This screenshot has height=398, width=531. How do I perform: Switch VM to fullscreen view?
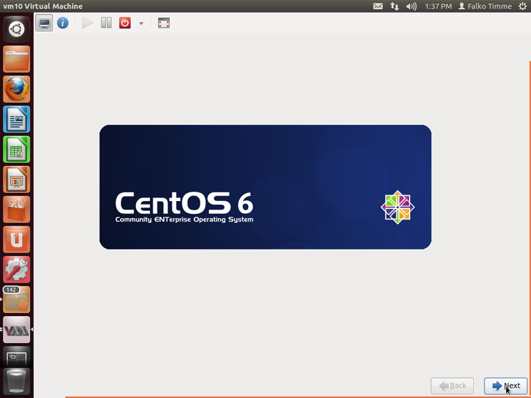pyautogui.click(x=163, y=23)
